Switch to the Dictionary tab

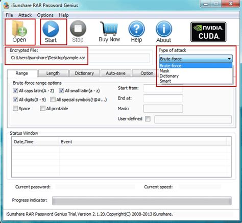click(84, 73)
